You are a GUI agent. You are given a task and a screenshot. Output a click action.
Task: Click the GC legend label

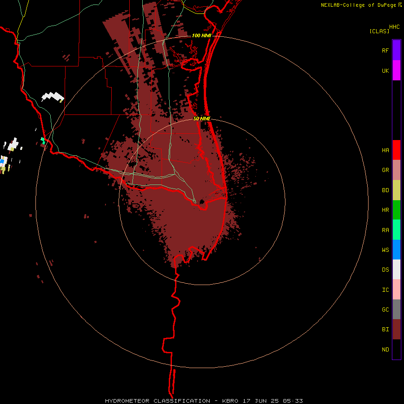[x=385, y=310]
